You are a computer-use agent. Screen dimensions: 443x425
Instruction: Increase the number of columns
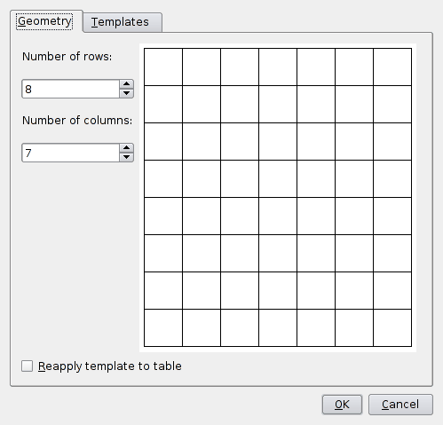click(x=127, y=148)
